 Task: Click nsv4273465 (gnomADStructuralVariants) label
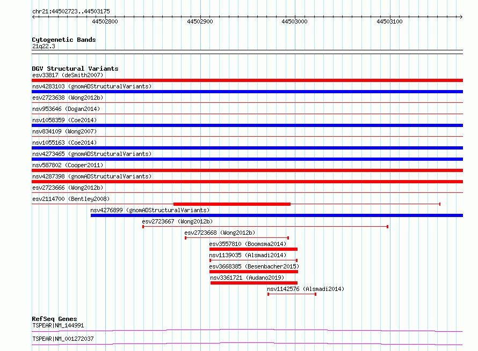tap(92, 154)
